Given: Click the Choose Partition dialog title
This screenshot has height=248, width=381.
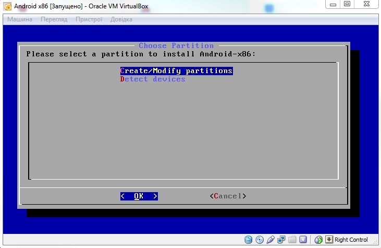Looking at the screenshot, I should click(x=176, y=46).
